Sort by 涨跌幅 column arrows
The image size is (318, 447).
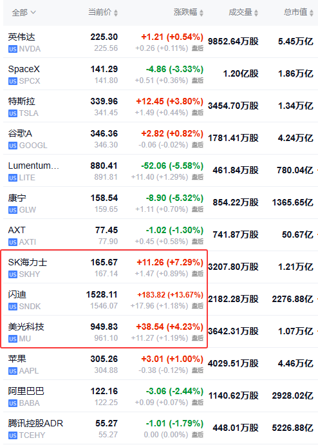point(201,13)
